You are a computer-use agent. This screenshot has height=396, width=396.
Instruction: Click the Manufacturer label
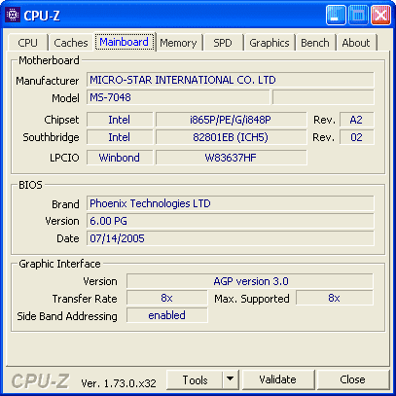48,81
